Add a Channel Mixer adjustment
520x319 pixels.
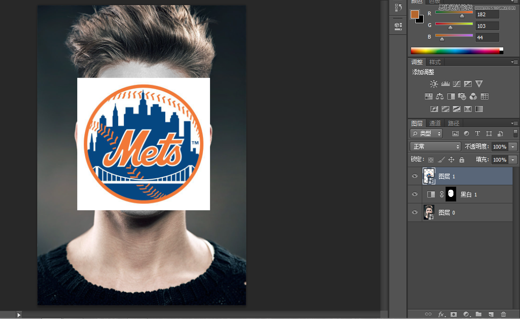(x=473, y=96)
